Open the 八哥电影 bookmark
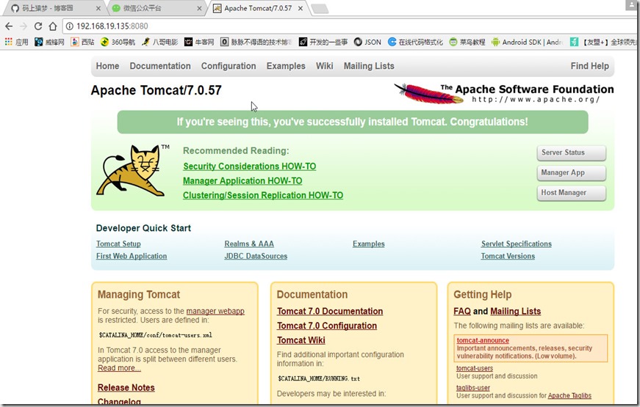640x407 pixels. 159,42
